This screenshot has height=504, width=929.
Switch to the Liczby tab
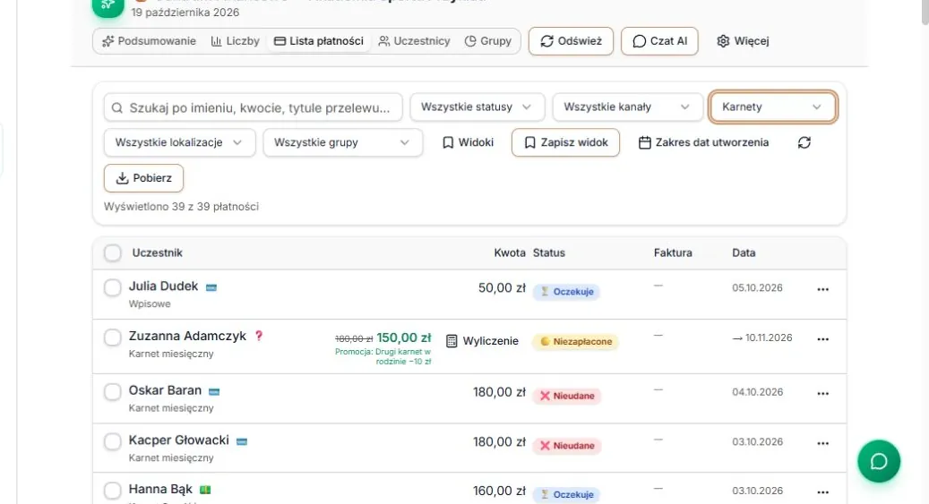pyautogui.click(x=236, y=41)
